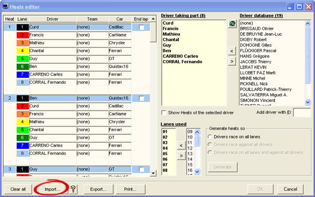Enable Show Heats of the selected driver
Screen dimensions: 315x197
click(x=164, y=113)
